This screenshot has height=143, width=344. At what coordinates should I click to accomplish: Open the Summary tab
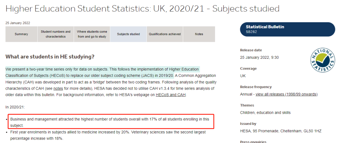click(x=21, y=34)
